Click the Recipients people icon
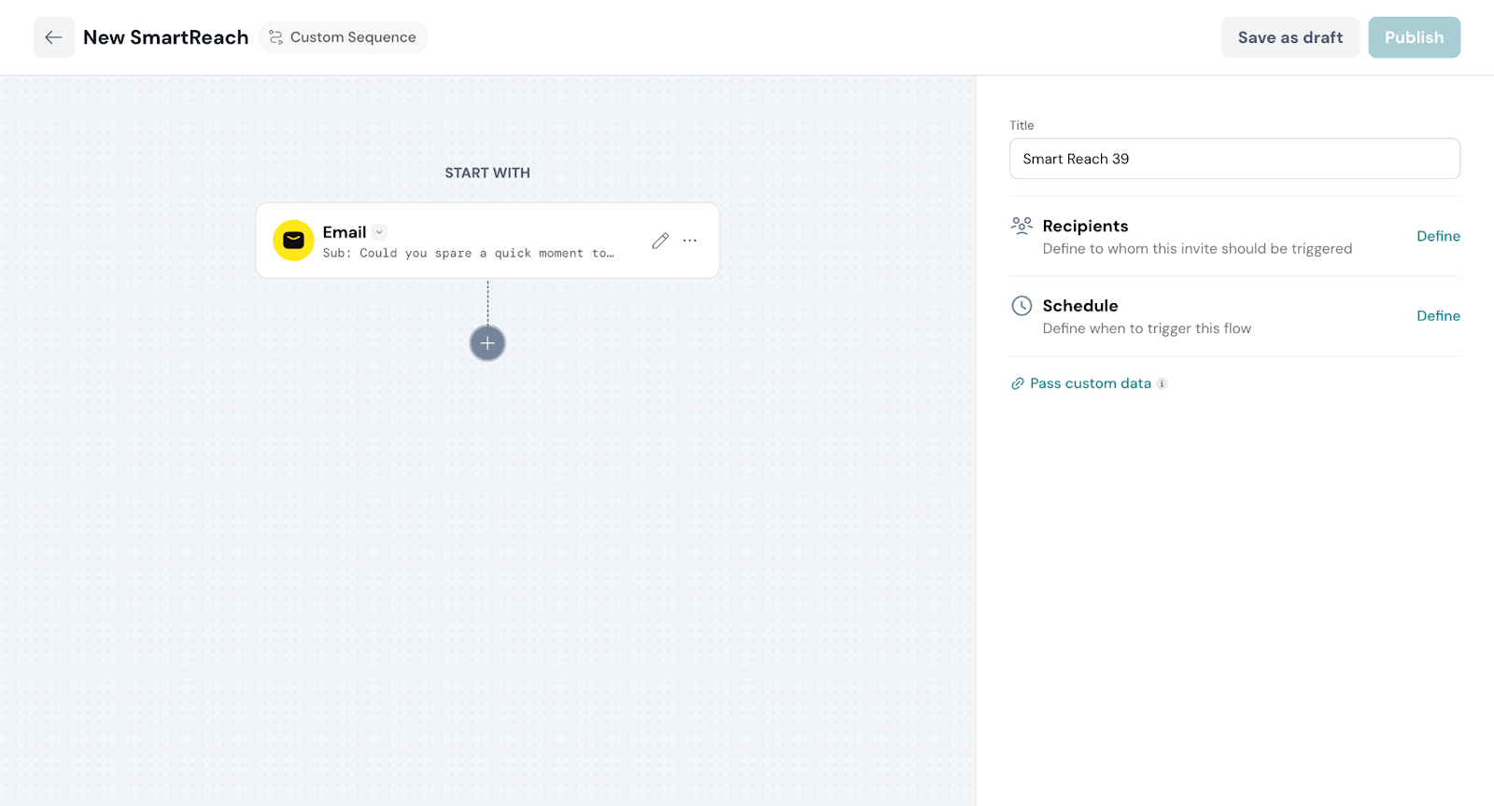1494x806 pixels. [x=1022, y=226]
